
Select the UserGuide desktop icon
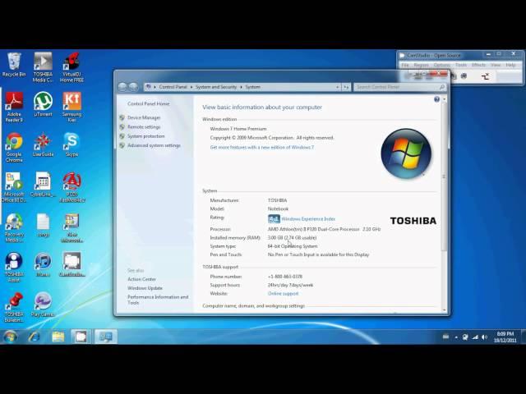coord(43,144)
